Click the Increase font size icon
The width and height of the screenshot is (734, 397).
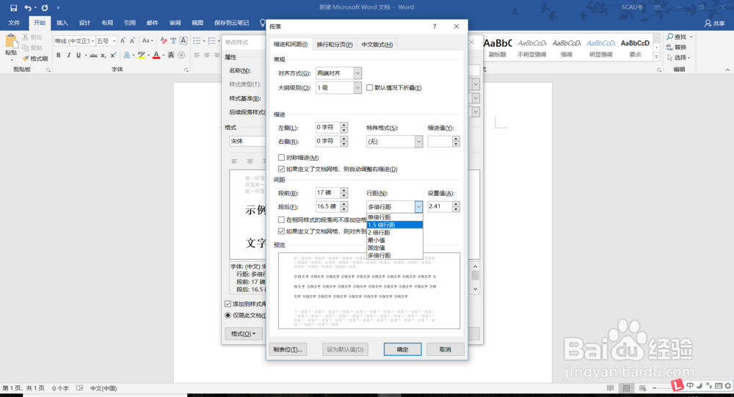(123, 41)
